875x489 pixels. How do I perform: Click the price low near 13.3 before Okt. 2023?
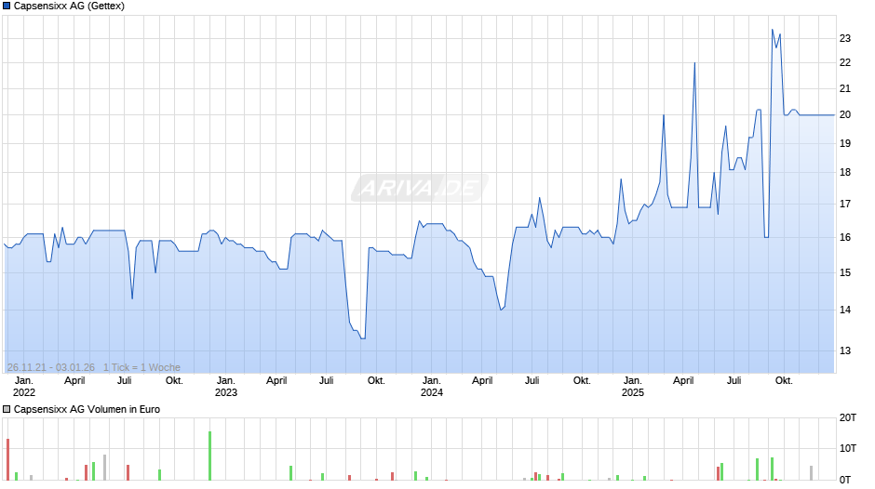pyautogui.click(x=363, y=337)
